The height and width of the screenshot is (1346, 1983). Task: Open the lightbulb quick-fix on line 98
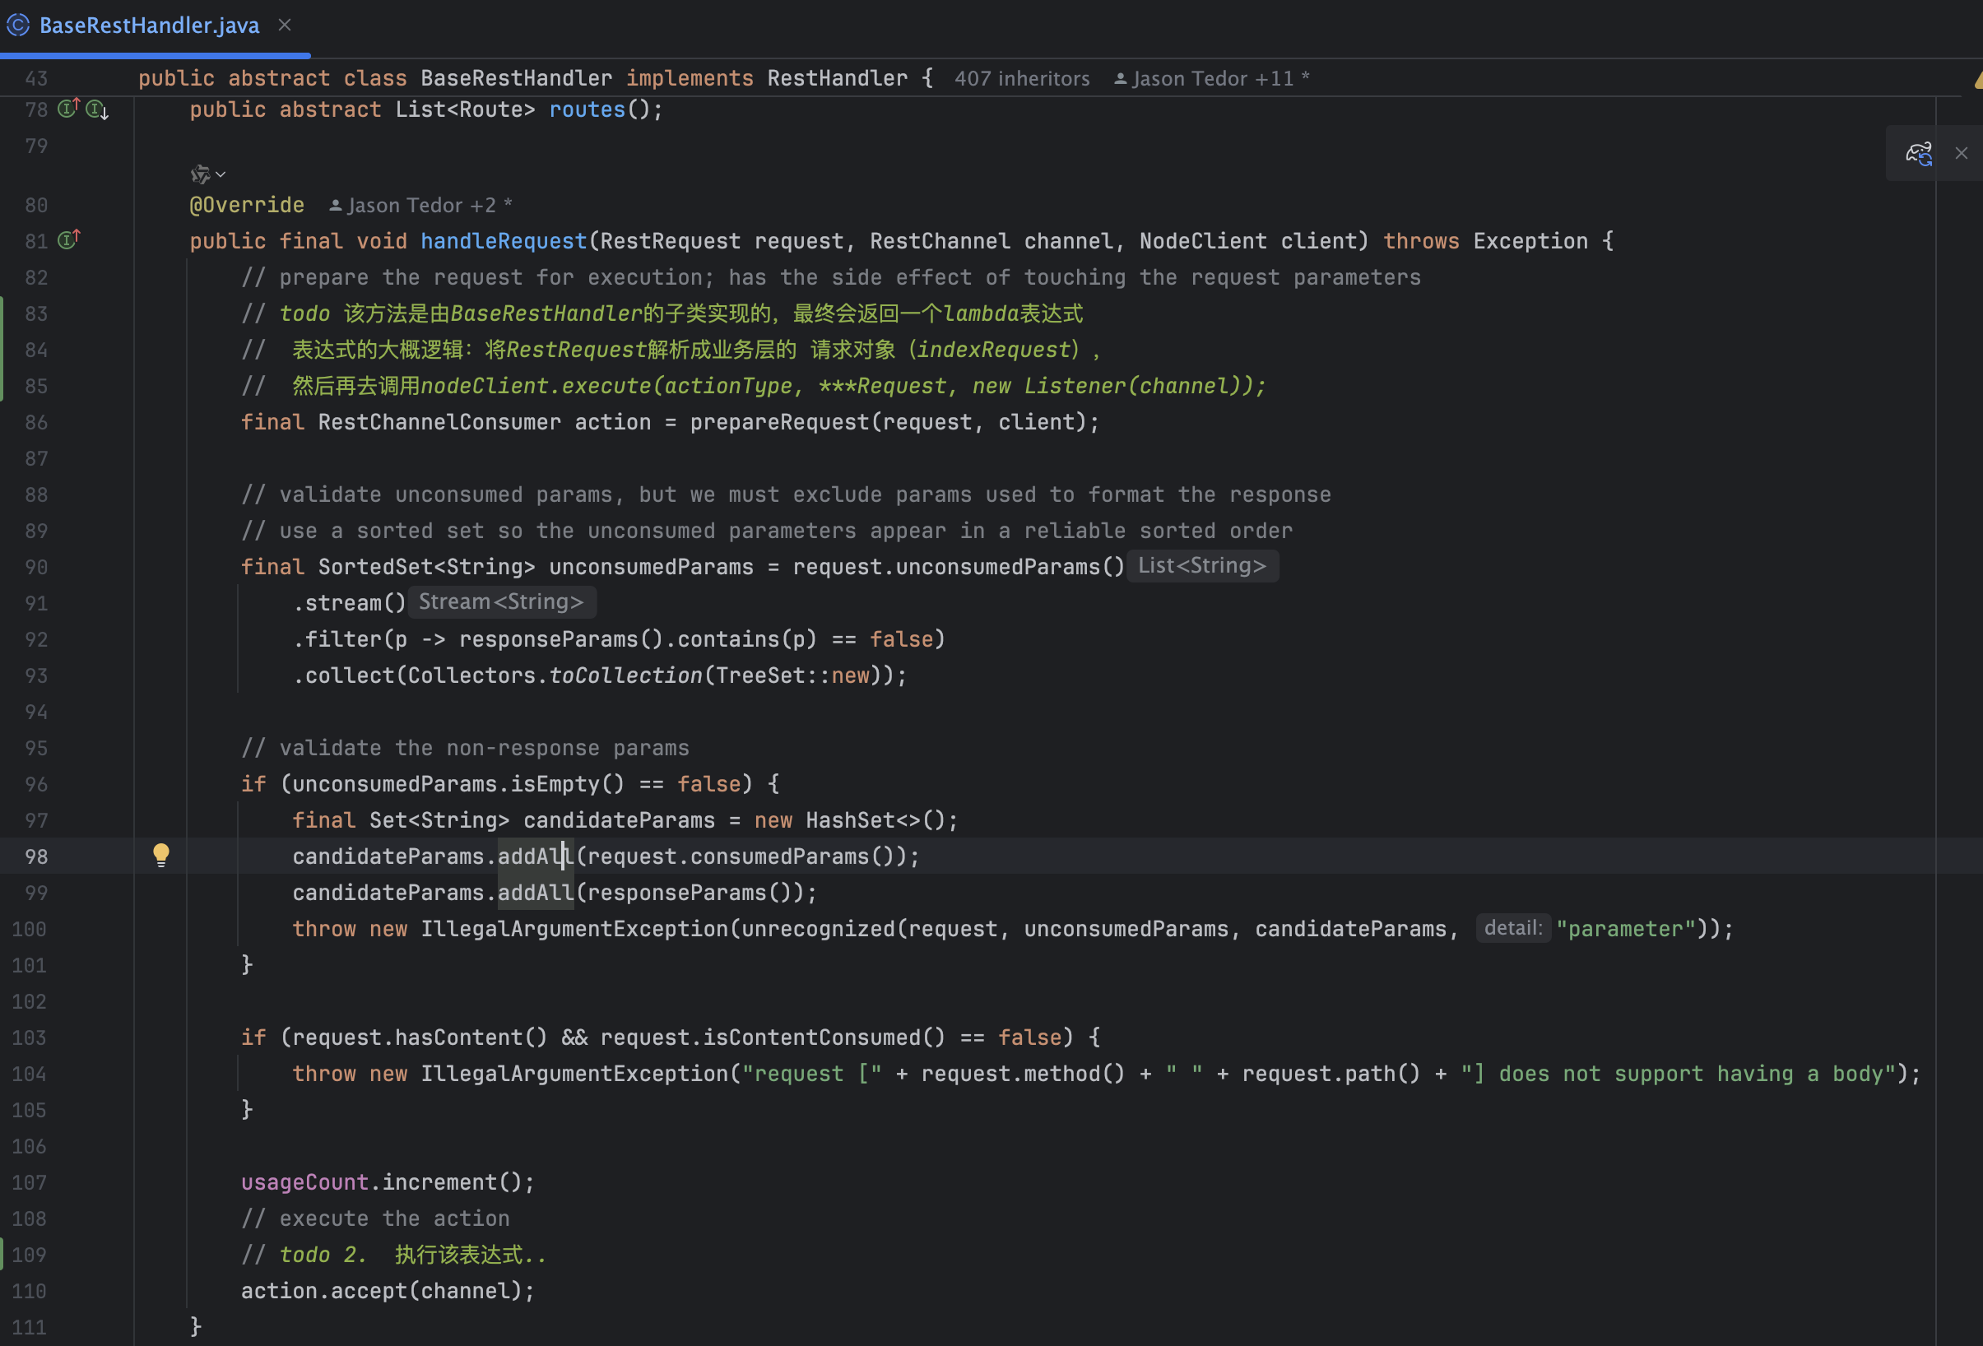click(161, 856)
